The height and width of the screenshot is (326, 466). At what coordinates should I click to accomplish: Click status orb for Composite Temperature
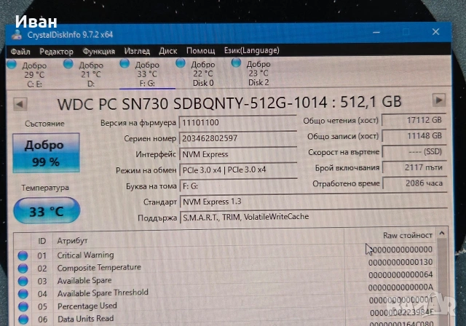[23, 269]
